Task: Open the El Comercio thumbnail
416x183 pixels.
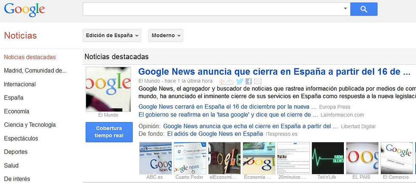Action: click(396, 158)
